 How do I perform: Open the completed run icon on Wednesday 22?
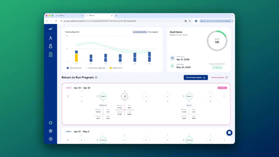click(x=125, y=96)
